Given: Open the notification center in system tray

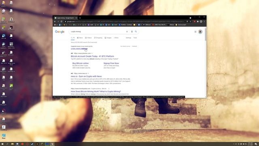Looking at the screenshot, I should coord(256,144).
